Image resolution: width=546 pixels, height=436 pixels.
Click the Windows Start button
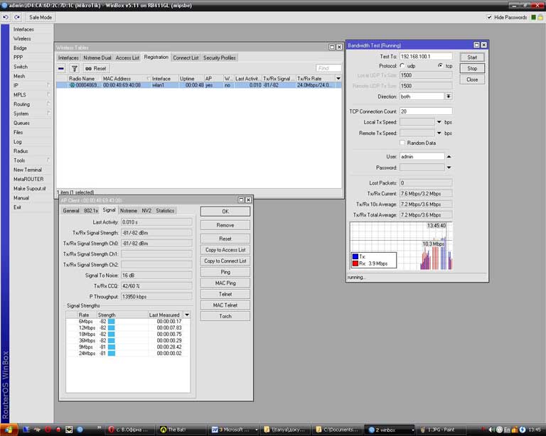coord(9,430)
